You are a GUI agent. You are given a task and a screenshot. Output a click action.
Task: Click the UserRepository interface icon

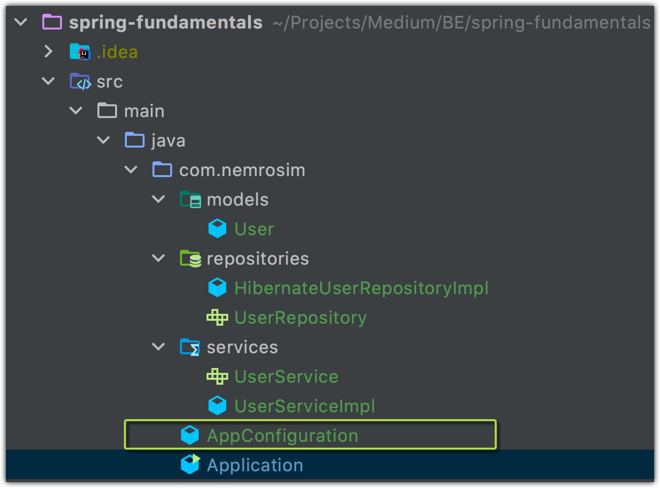click(x=217, y=318)
